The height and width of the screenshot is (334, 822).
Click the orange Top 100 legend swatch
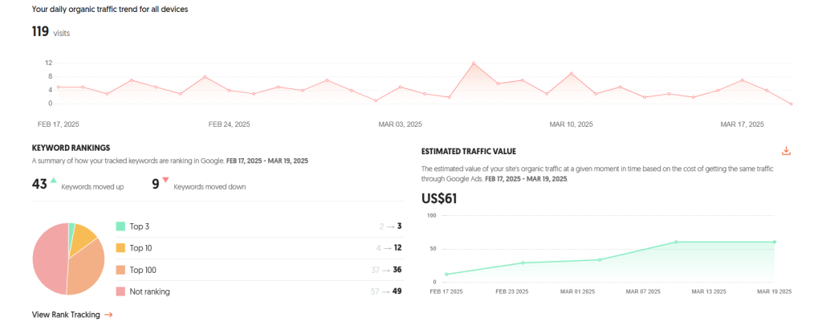click(x=120, y=270)
